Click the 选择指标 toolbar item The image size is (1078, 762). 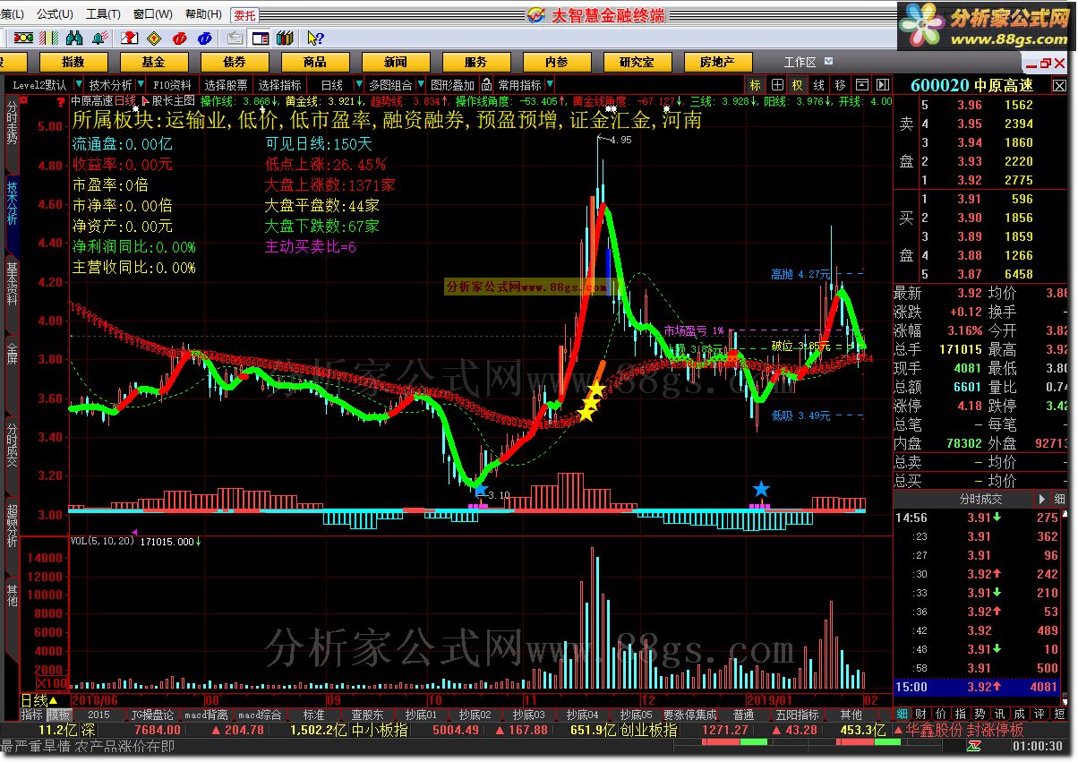click(280, 85)
